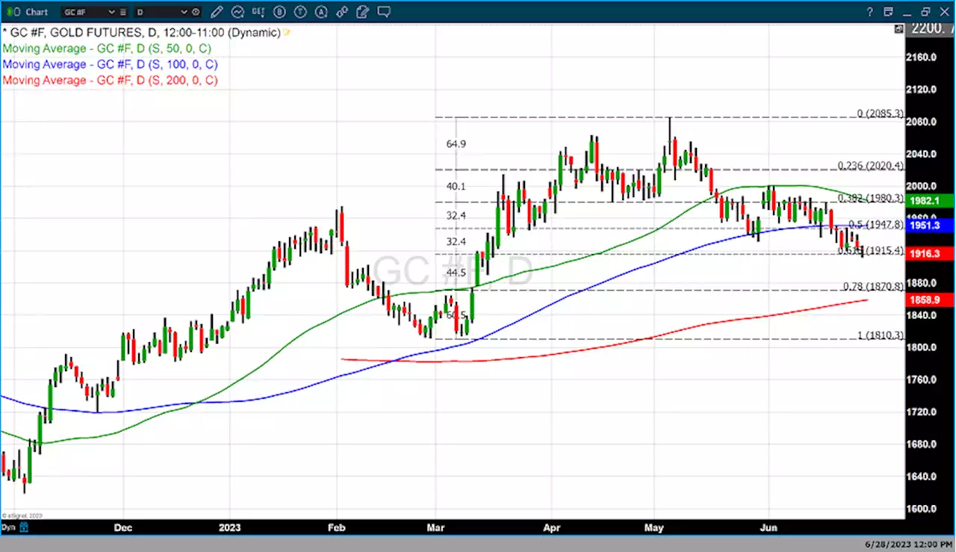Click the eye icon beside interval box
Image resolution: width=956 pixels, height=552 pixels.
[196, 12]
